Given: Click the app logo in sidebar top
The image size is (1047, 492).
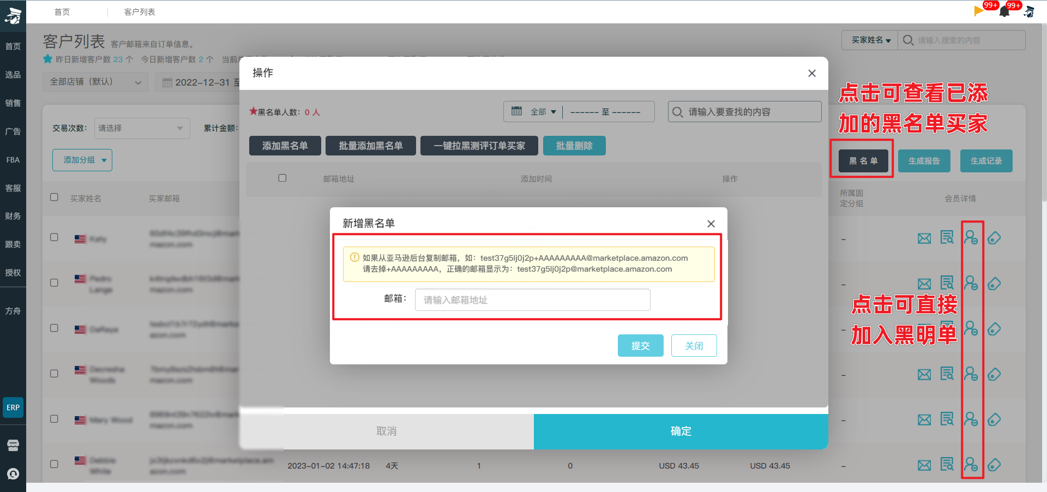Looking at the screenshot, I should coord(13,15).
